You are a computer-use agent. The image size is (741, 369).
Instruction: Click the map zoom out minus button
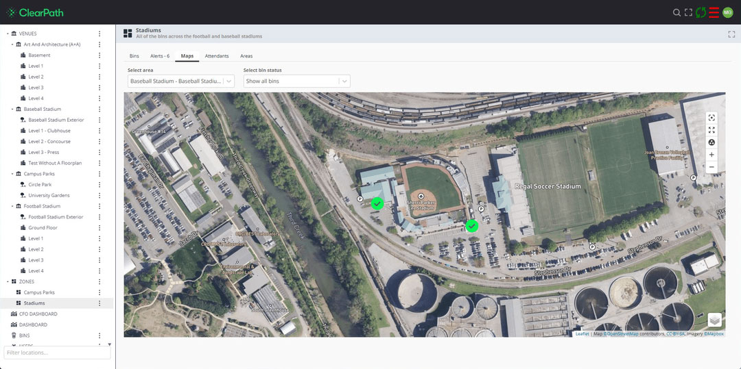(x=711, y=167)
